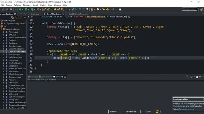Screen dimensions: 204x114
Task: Click the Quick Access search field
Action: pyautogui.click(x=189, y=9)
